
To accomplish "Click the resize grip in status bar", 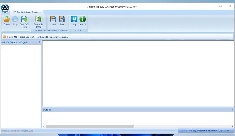I will point(233,132).
